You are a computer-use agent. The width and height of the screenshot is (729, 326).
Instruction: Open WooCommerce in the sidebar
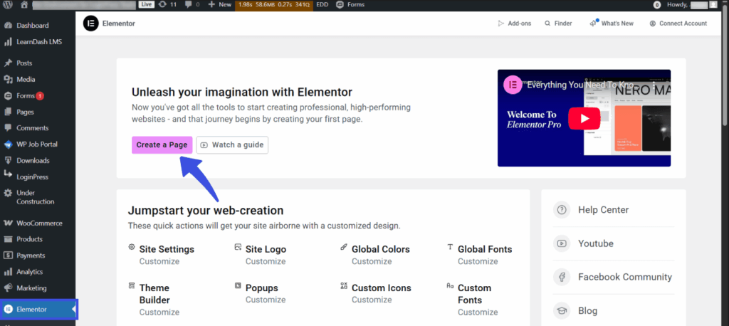pos(38,224)
